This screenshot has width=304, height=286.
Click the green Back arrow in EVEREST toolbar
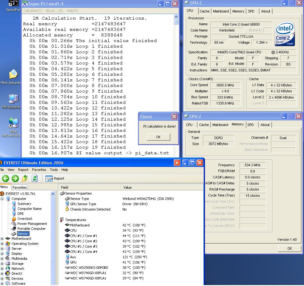pos(5,178)
